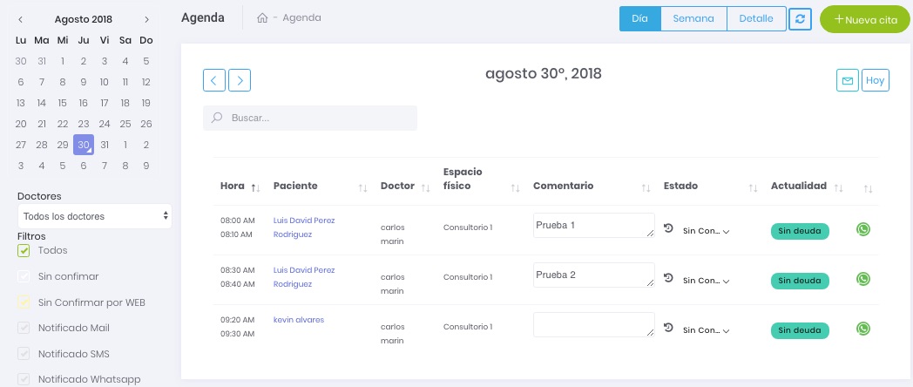
Task: Go to next day arrow button
Action: [240, 80]
